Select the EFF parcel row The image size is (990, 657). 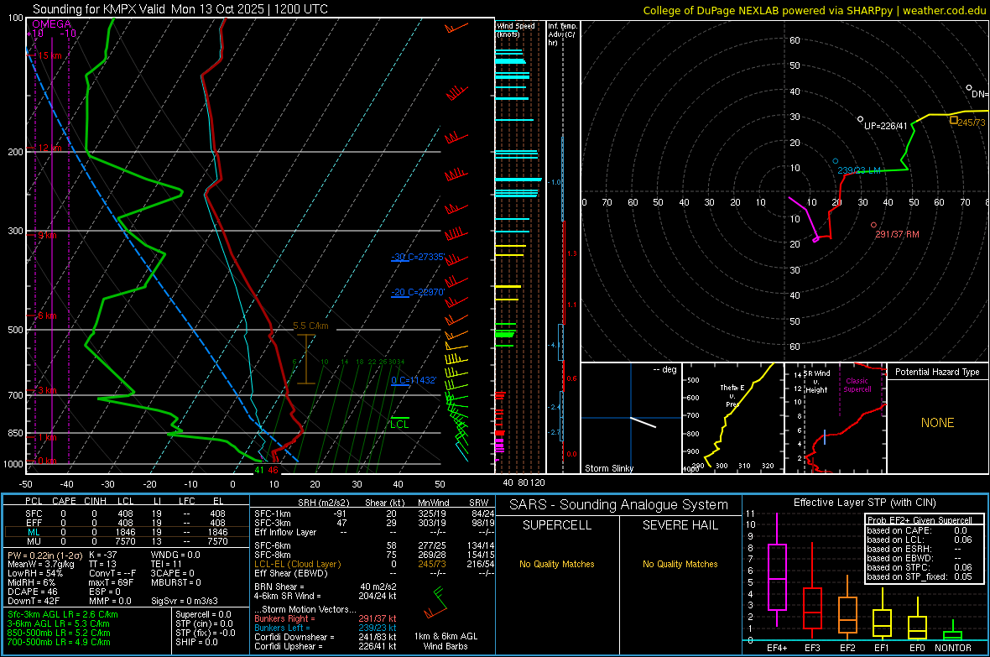(127, 523)
